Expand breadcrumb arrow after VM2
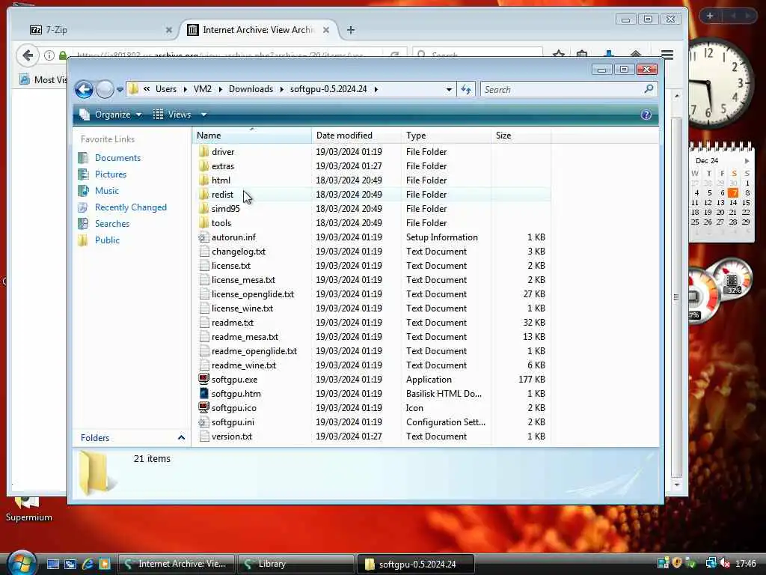766x575 pixels. [220, 89]
